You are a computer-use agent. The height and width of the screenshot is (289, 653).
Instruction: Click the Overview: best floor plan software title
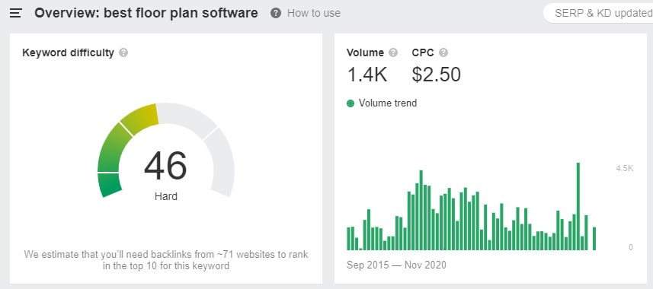[x=146, y=13]
